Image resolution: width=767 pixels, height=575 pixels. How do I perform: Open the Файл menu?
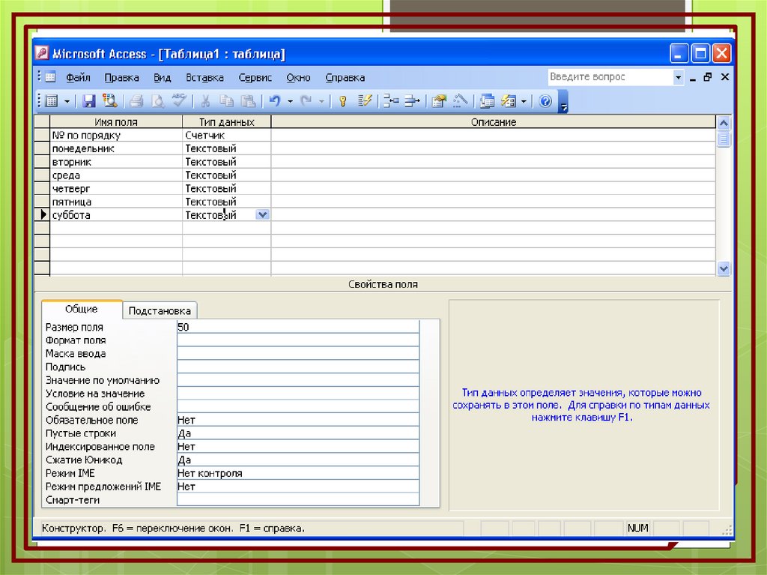point(78,77)
